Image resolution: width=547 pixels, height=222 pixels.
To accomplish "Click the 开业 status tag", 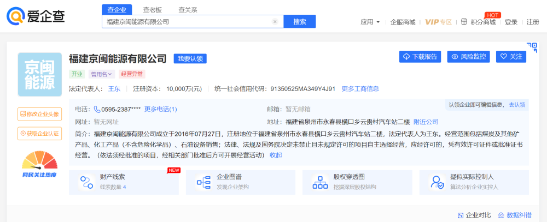I will click(77, 74).
